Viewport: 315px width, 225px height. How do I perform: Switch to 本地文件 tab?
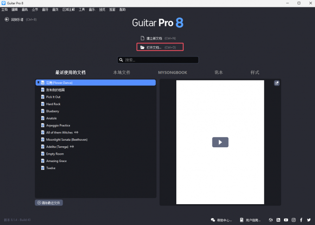pyautogui.click(x=122, y=72)
